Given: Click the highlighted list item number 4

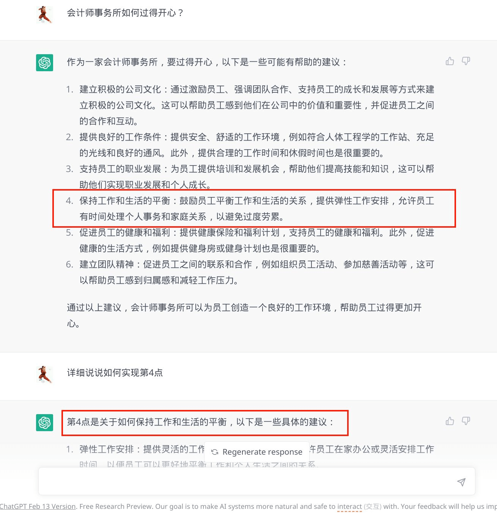Looking at the screenshot, I should (x=254, y=208).
